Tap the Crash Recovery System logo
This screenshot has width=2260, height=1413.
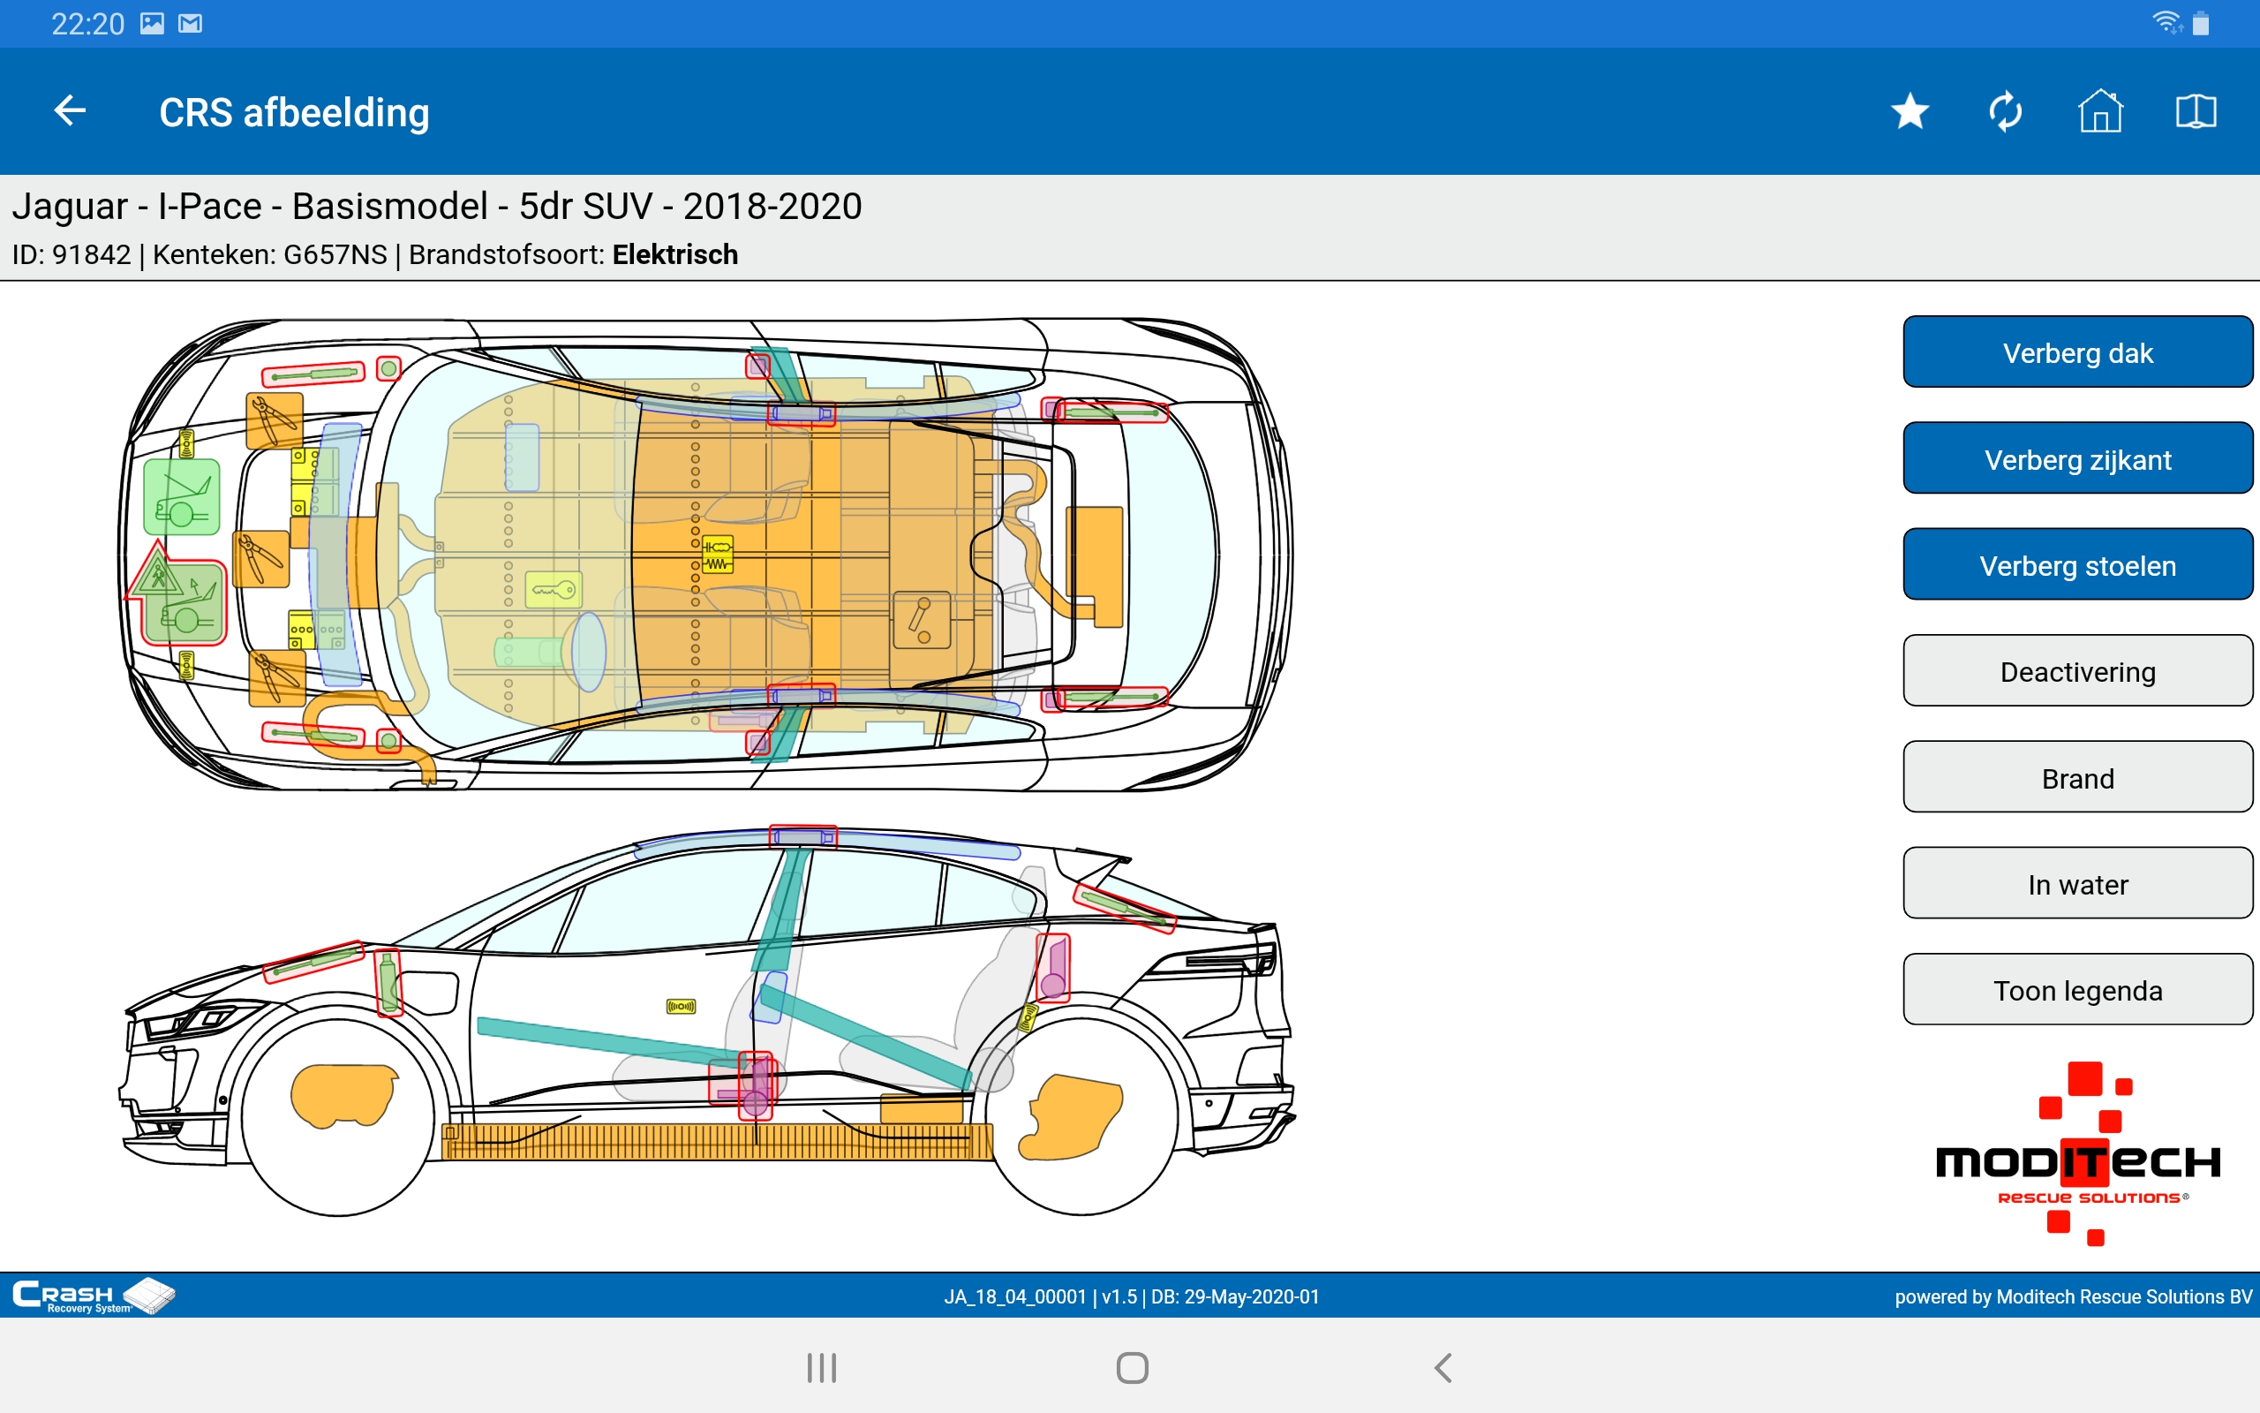click(94, 1296)
